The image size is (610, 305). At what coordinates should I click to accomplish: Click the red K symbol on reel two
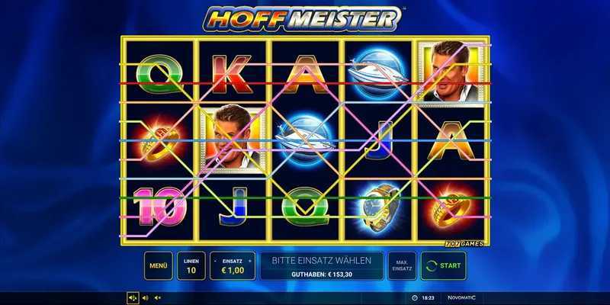(x=233, y=74)
